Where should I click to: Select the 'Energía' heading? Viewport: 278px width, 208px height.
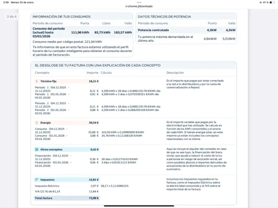click(46, 123)
